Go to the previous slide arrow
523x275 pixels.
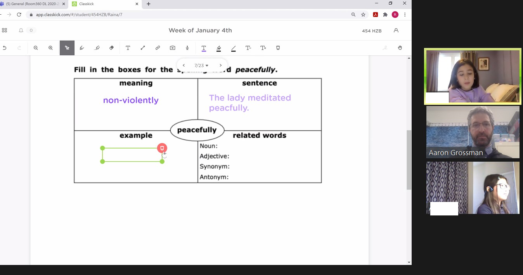pyautogui.click(x=184, y=65)
